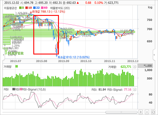Click the 2015.08 date axis label
This screenshot has width=158, height=115.
coord(42,61)
